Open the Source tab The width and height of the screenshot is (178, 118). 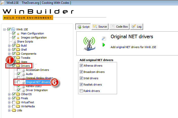click(x=100, y=27)
